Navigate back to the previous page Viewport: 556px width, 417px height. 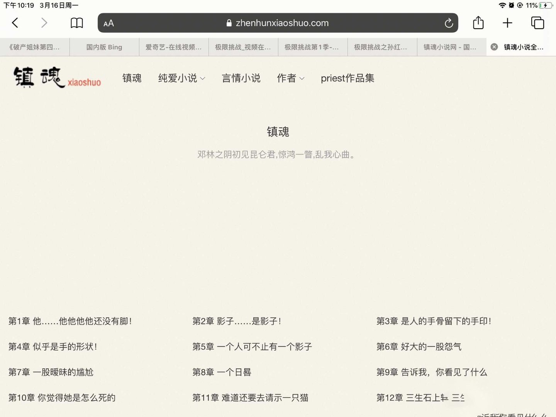click(x=15, y=23)
